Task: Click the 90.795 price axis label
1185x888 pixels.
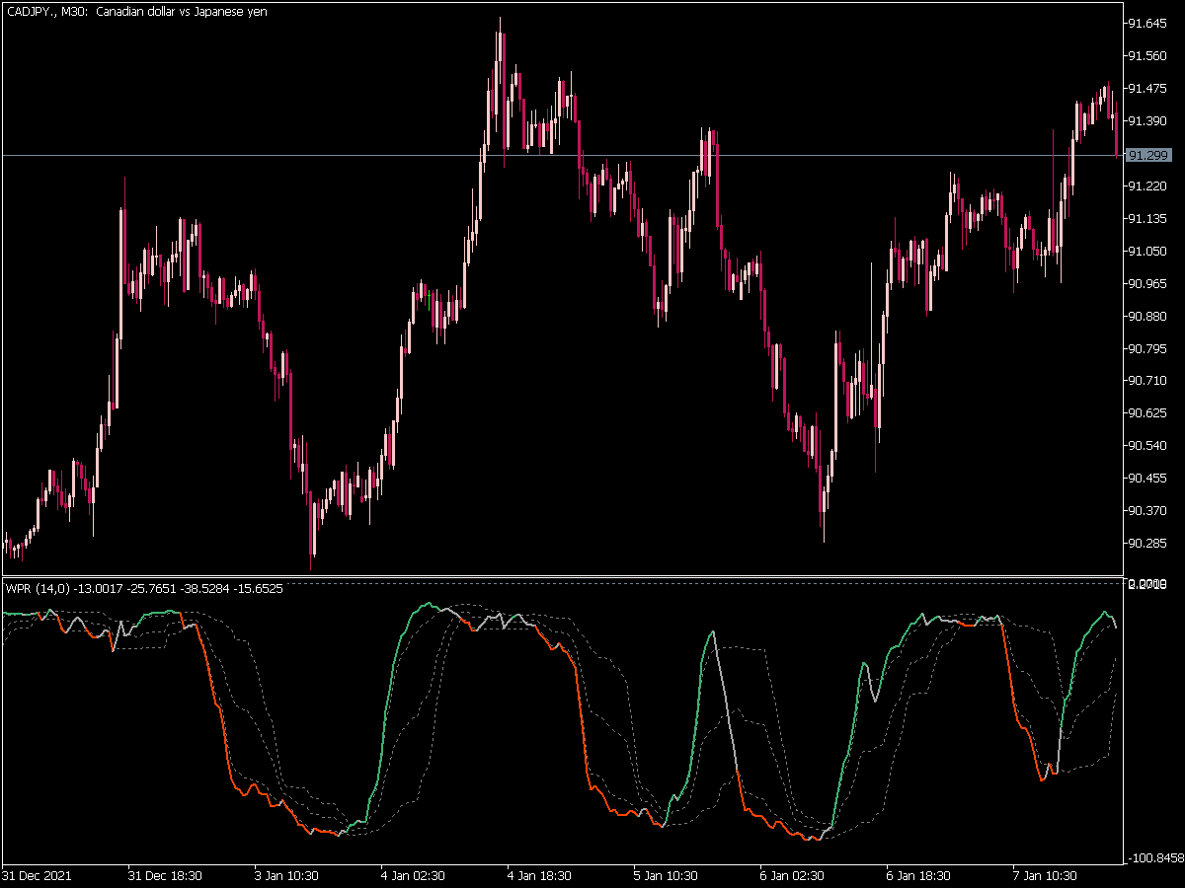Action: tap(1147, 348)
